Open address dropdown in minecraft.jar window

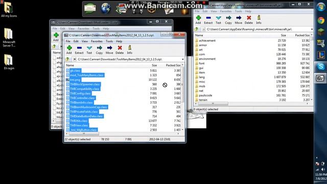312,29
